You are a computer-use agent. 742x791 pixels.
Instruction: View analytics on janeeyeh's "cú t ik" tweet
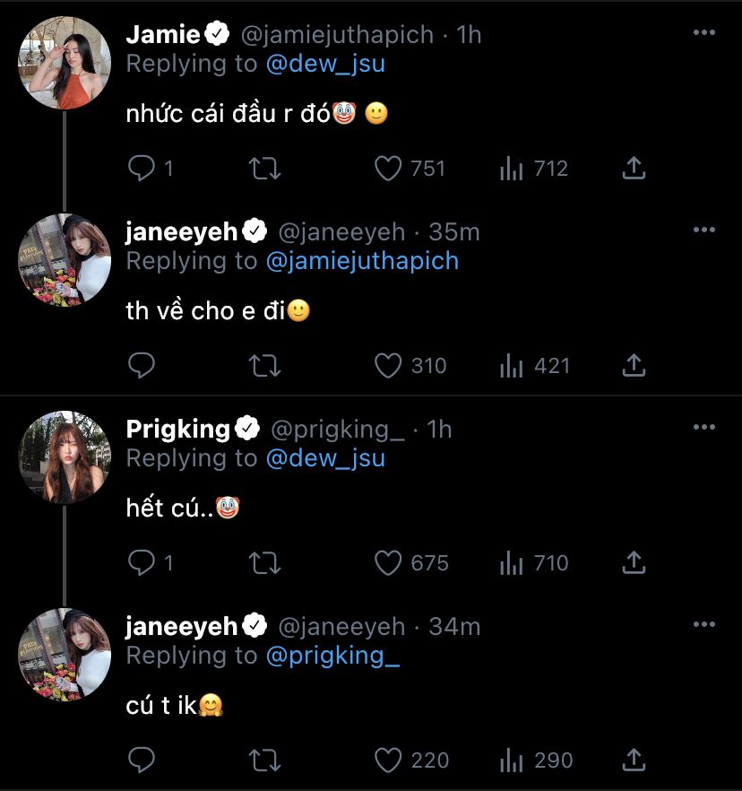click(x=512, y=761)
